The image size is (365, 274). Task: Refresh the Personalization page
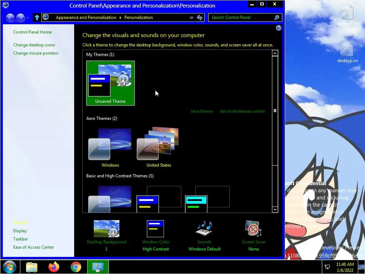pos(200,17)
